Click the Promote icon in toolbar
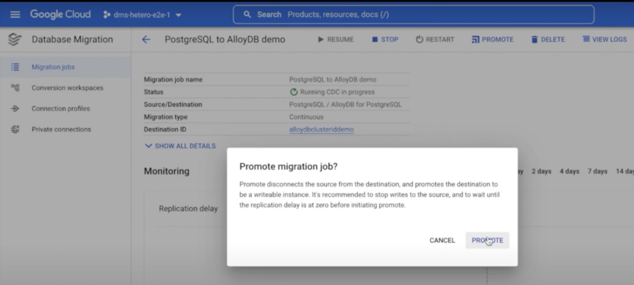The height and width of the screenshot is (285, 634). coord(475,40)
